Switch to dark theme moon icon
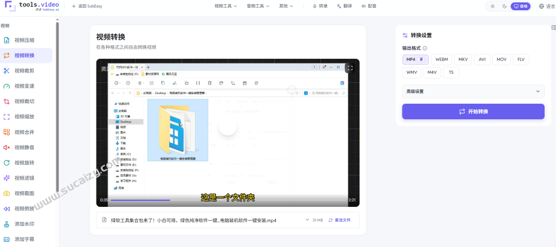 (504, 6)
